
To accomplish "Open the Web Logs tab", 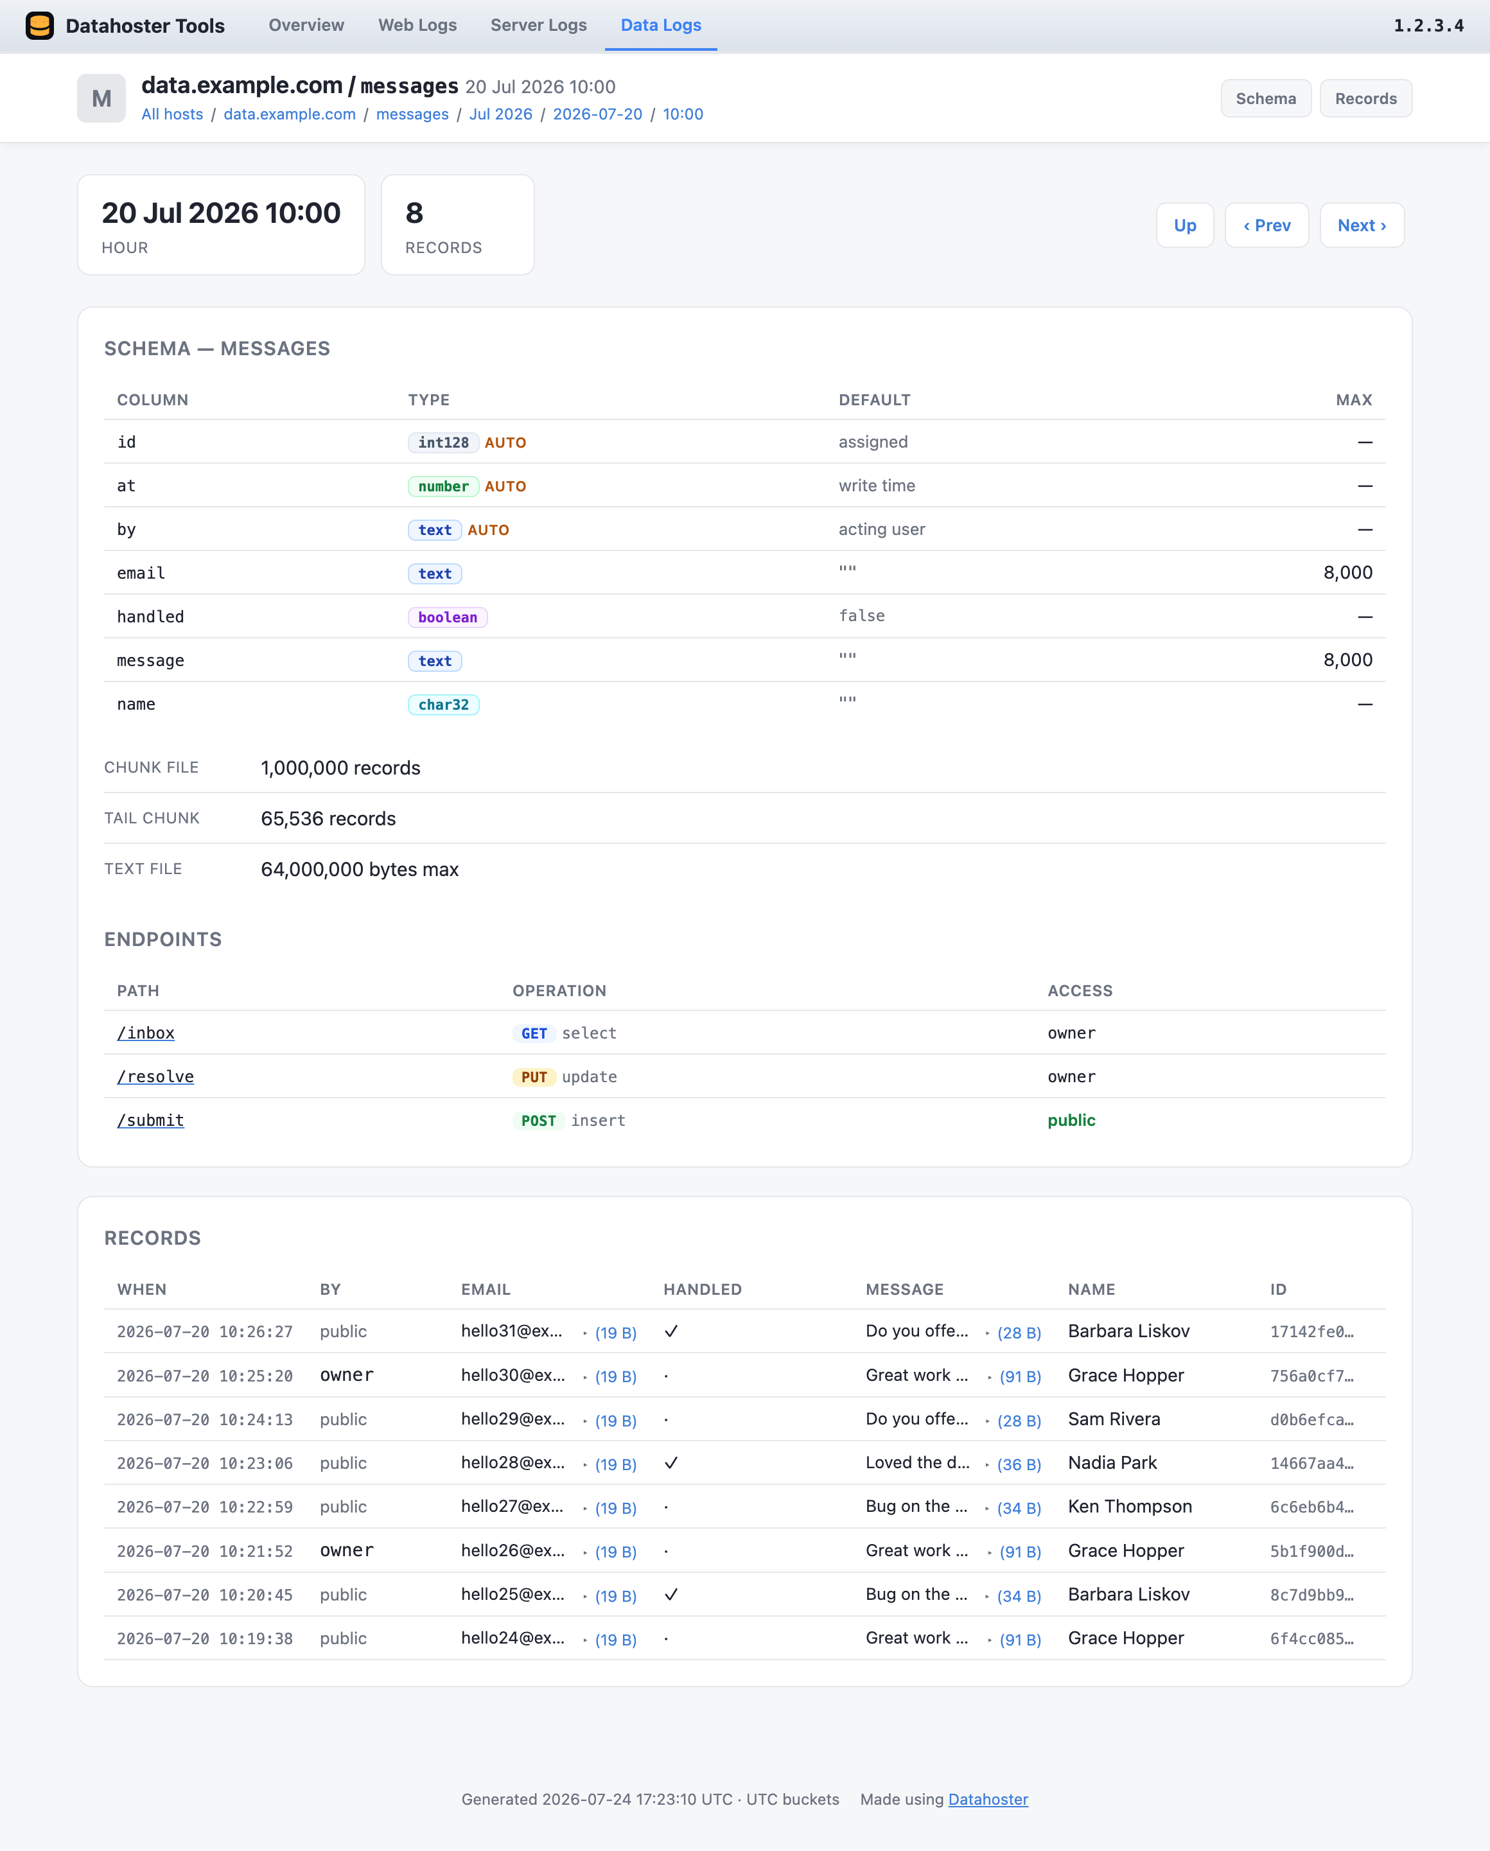I will click(417, 25).
